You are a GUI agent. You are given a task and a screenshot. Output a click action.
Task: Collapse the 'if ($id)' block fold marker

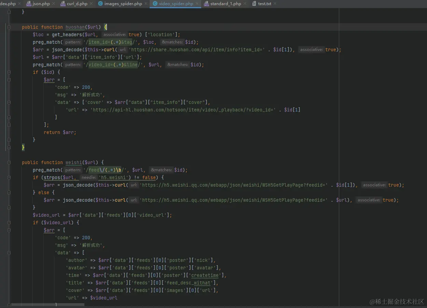pyautogui.click(x=9, y=72)
